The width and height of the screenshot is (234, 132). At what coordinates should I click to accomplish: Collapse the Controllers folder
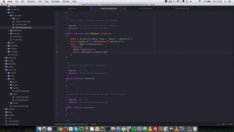[9, 15]
